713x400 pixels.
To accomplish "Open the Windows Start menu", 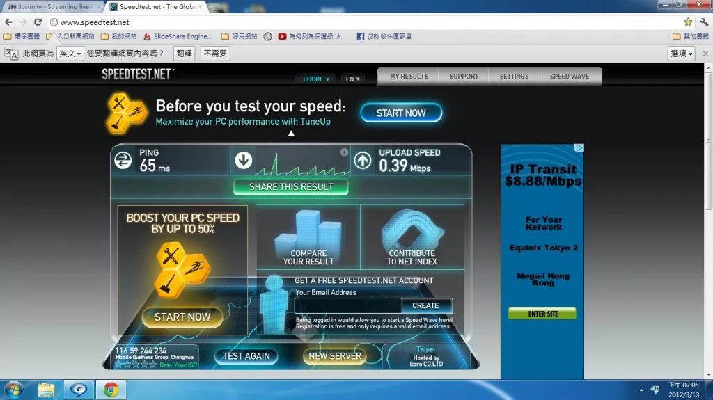I will coord(14,390).
